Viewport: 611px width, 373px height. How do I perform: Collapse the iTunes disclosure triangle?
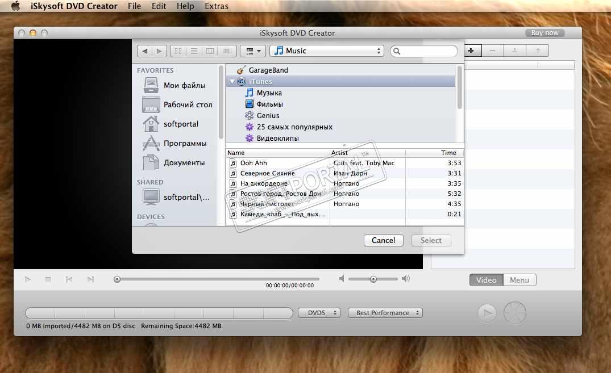[x=232, y=81]
